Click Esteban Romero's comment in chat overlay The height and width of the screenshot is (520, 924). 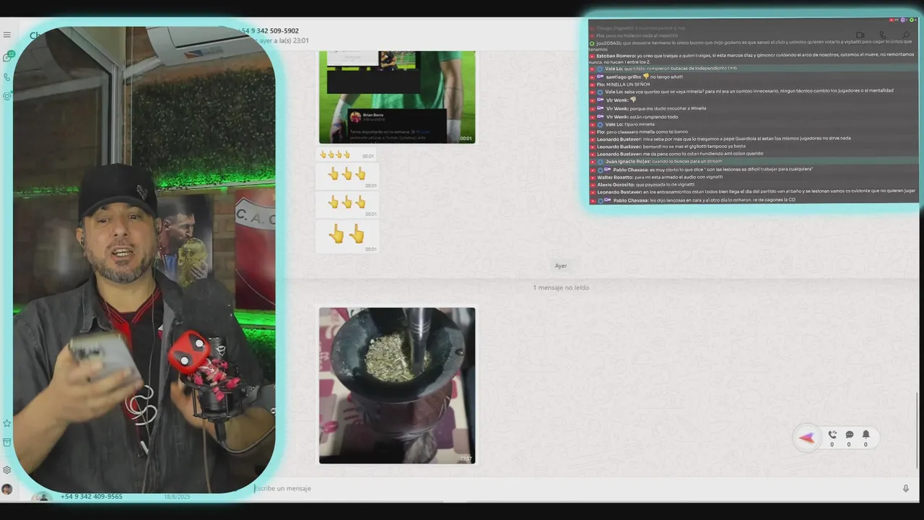coord(751,58)
